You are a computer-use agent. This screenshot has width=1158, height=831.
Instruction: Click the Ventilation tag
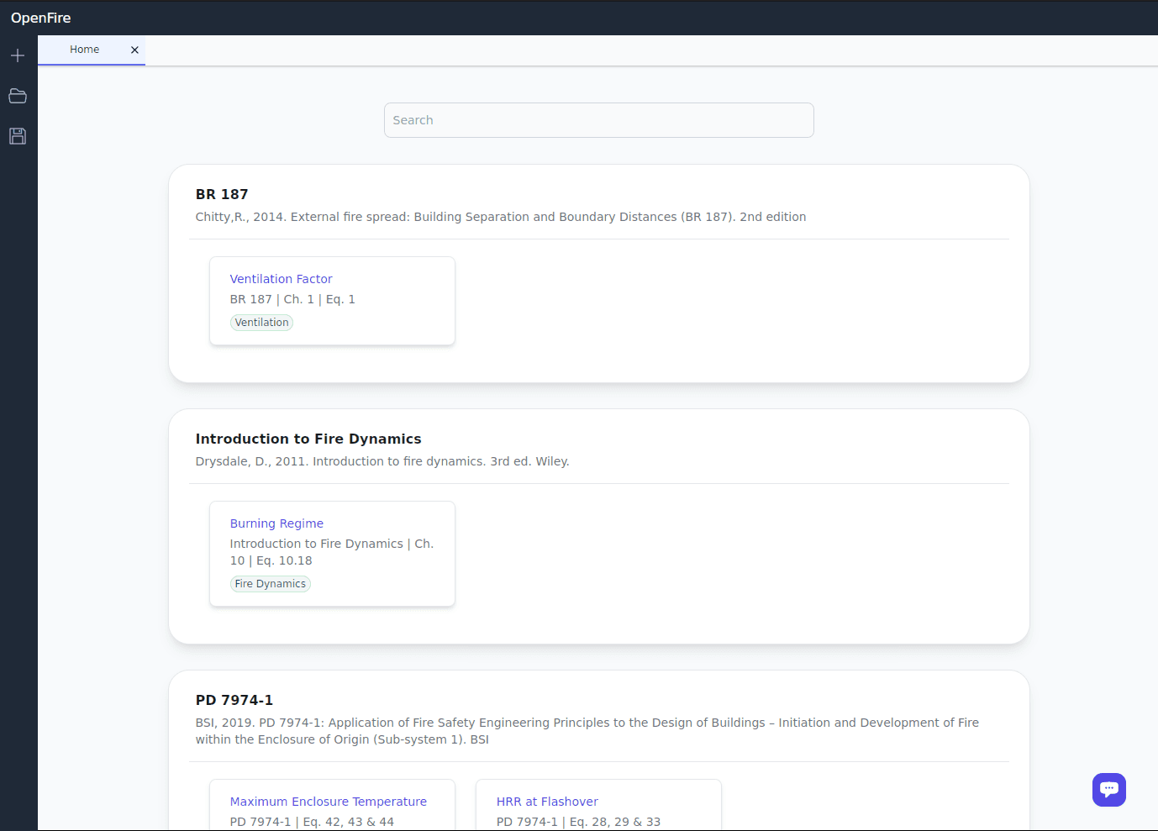[261, 323]
